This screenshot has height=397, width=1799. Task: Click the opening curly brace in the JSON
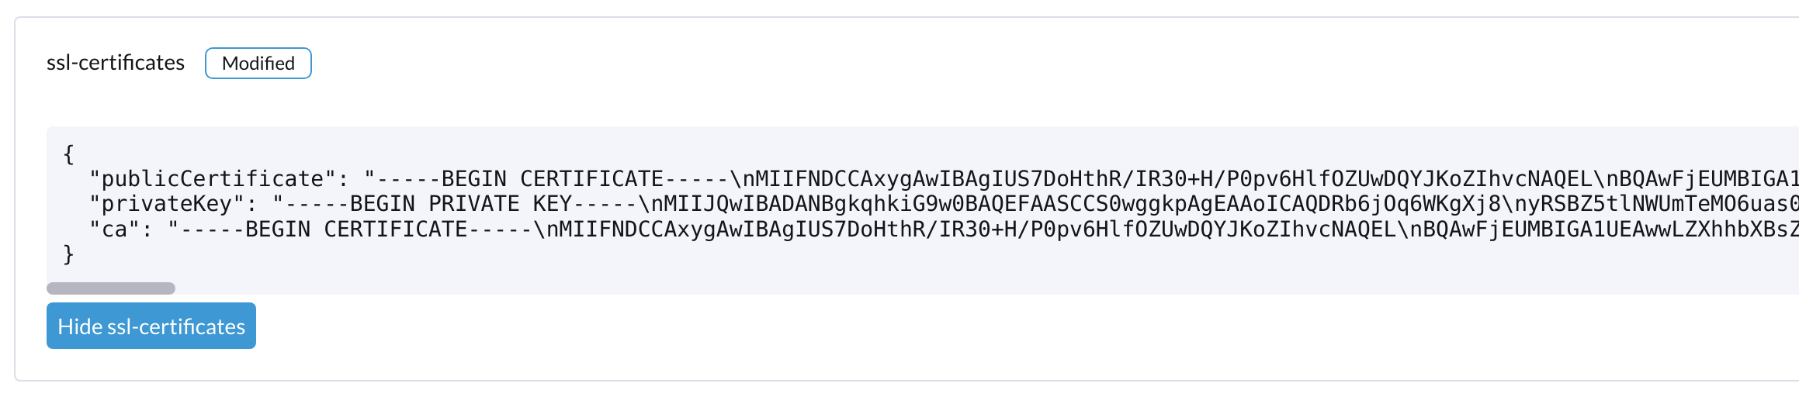tap(68, 154)
